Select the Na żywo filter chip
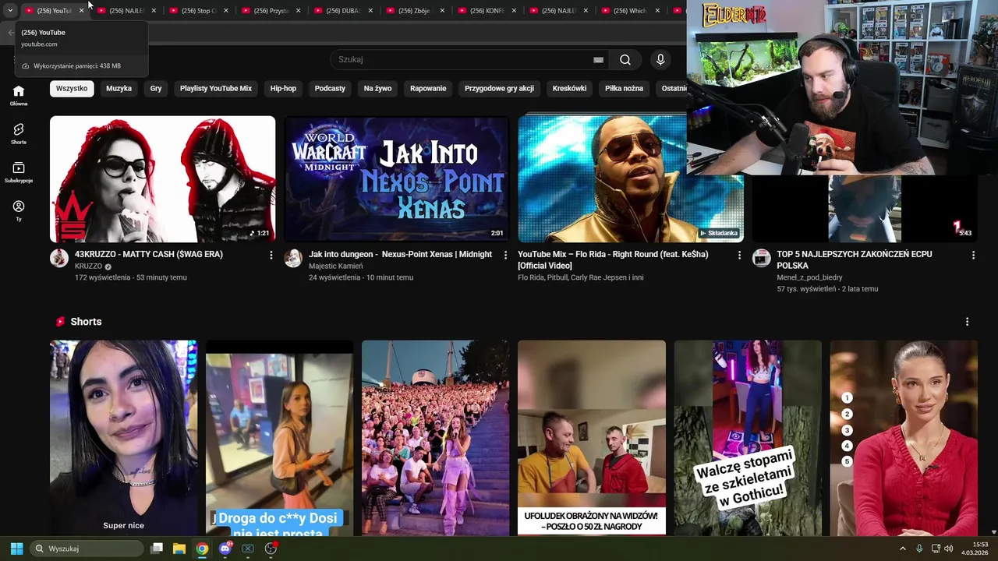This screenshot has height=561, width=998. pos(377,89)
